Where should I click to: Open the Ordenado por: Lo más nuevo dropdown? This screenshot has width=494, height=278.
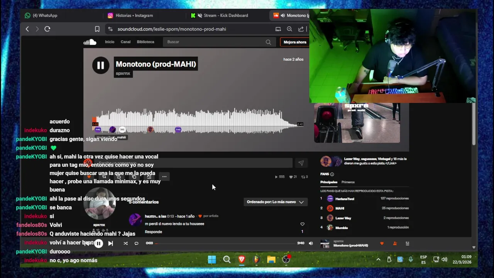(275, 202)
